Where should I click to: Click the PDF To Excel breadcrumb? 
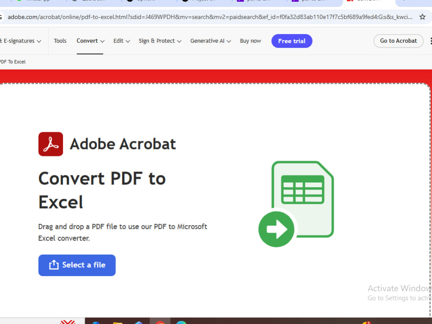[x=13, y=62]
